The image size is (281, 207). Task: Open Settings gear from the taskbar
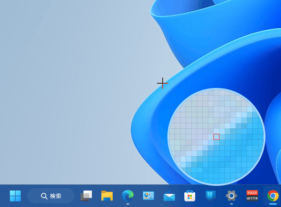231,196
